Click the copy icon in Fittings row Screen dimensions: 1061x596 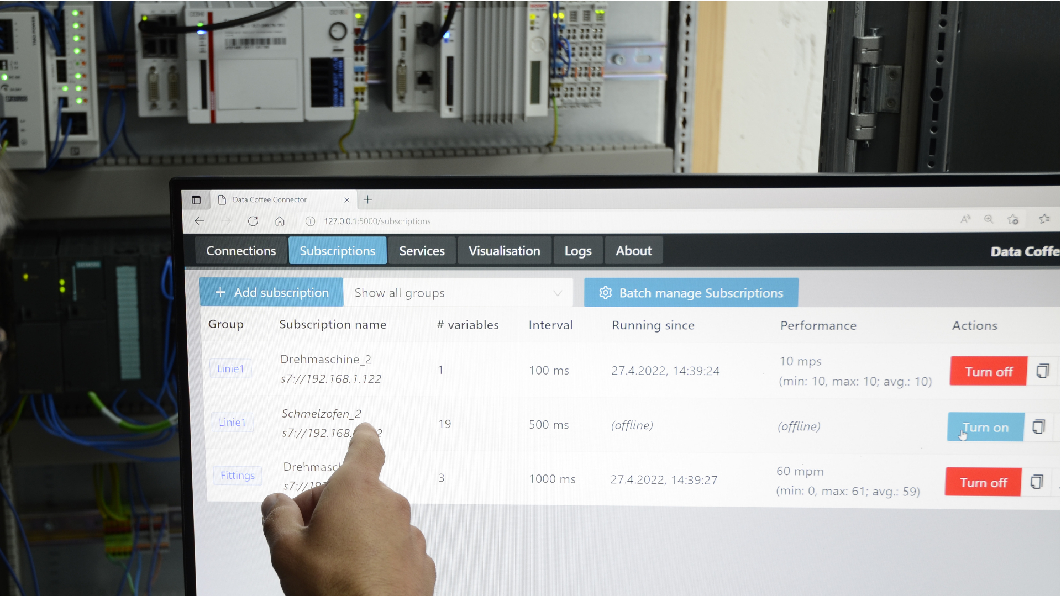pyautogui.click(x=1036, y=482)
